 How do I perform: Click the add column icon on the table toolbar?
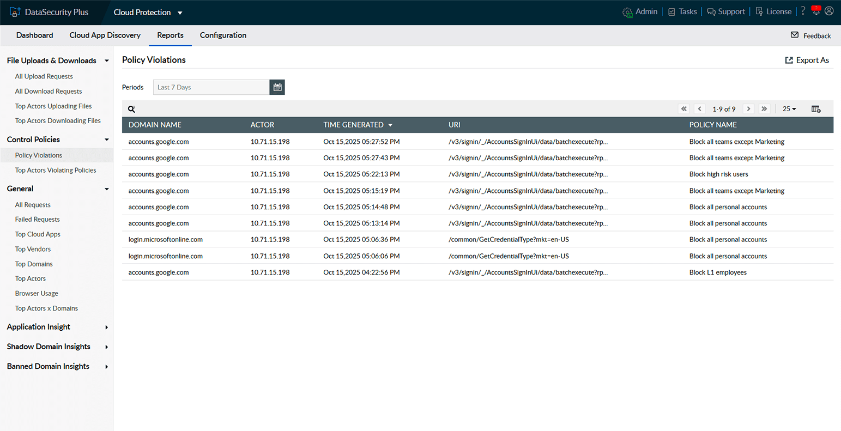coord(816,108)
